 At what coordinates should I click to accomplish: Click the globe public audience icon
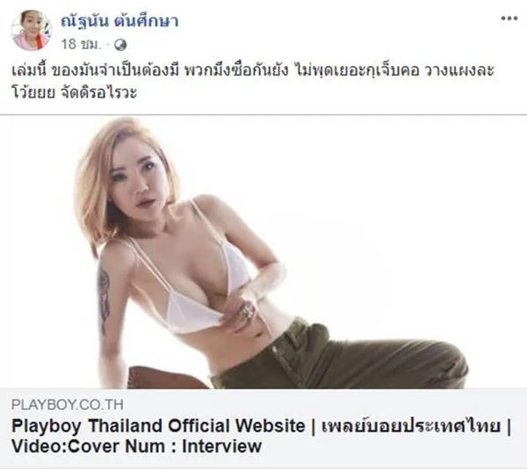pos(120,45)
